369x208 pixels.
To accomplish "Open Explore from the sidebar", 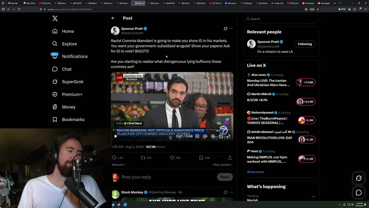I will pyautogui.click(x=65, y=44).
